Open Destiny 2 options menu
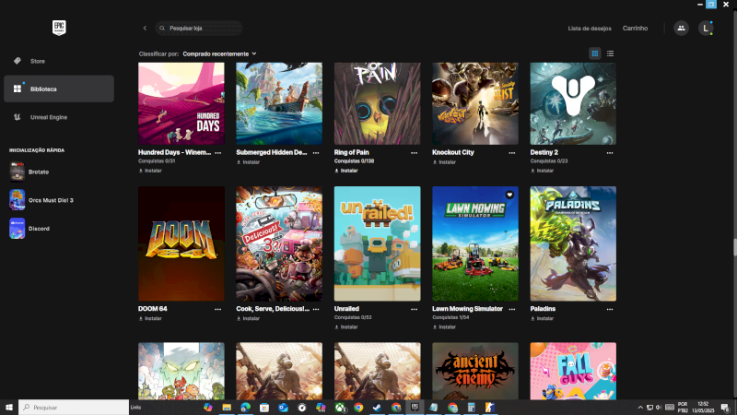The height and width of the screenshot is (415, 737). pyautogui.click(x=610, y=153)
